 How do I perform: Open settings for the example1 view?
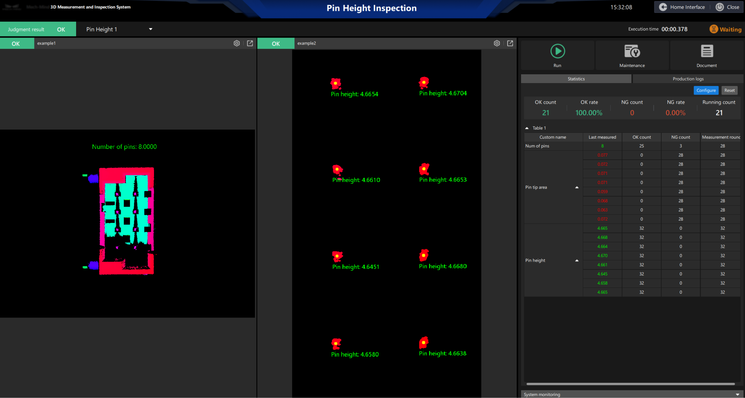point(236,43)
